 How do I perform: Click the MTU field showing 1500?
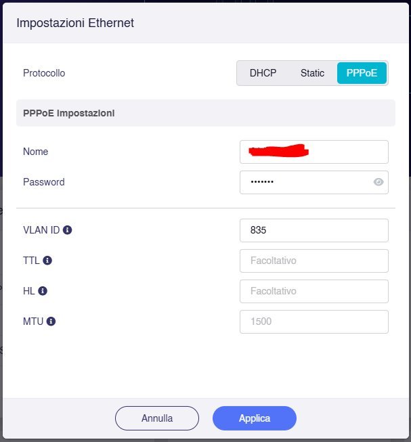point(314,322)
